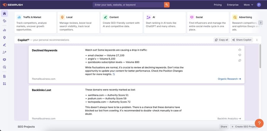This screenshot has height=131, width=267.
Task: Open the AI toolkit card
Action: pos(165,22)
